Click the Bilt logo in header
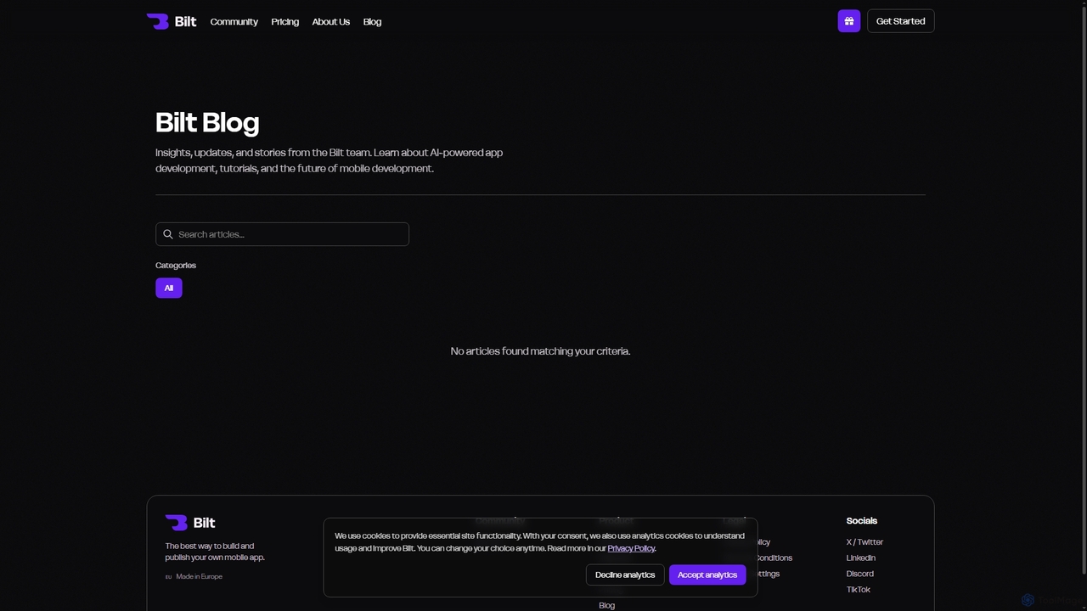This screenshot has height=611, width=1087. [172, 21]
